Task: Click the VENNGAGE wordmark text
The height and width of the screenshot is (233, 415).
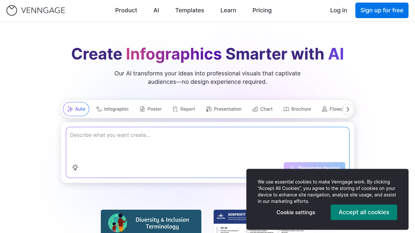Action: 43,10
